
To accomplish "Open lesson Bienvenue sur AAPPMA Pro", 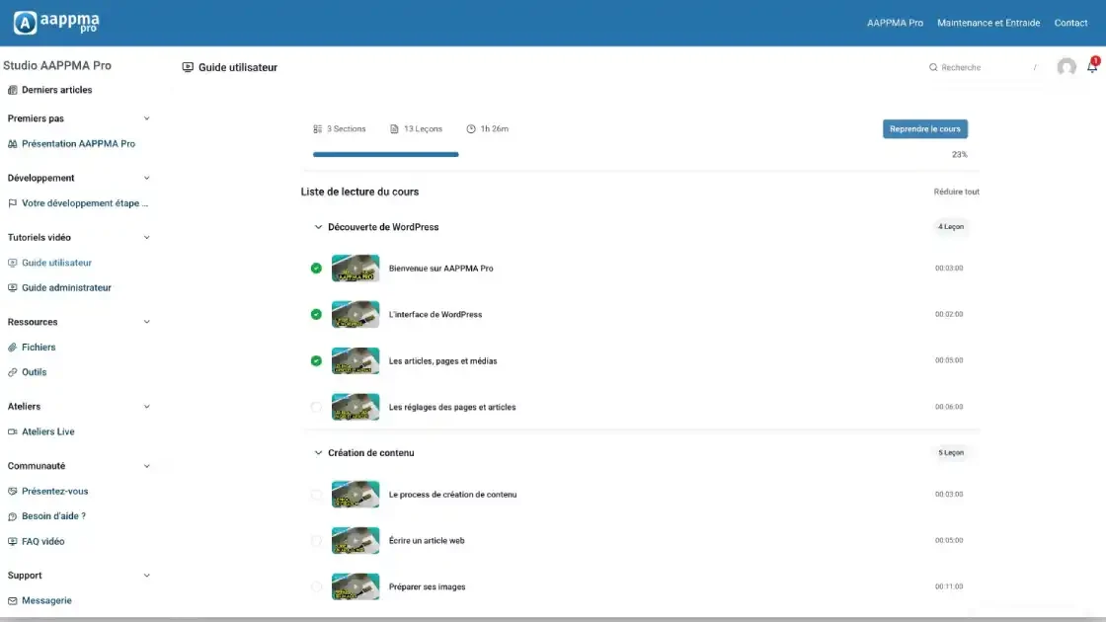I will click(x=440, y=268).
